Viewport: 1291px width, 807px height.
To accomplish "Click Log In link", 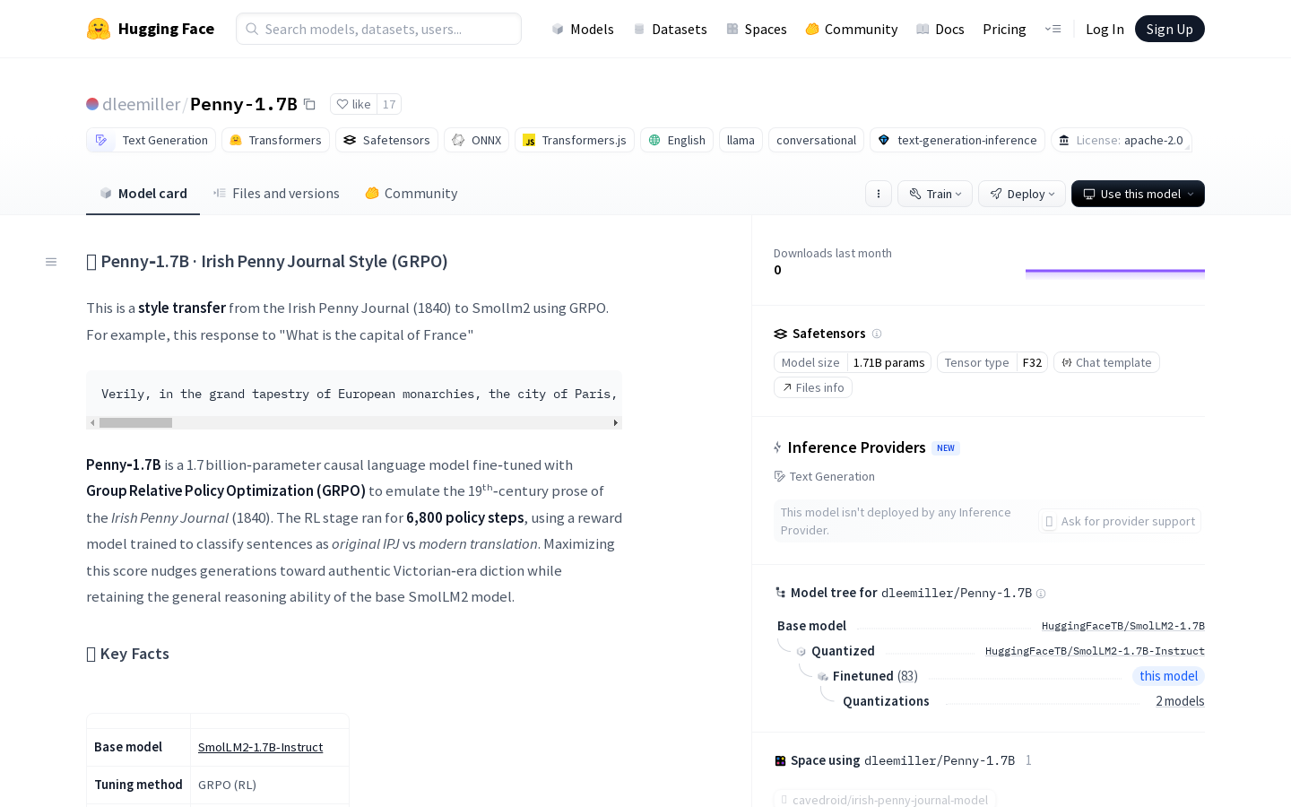I will coord(1105,29).
